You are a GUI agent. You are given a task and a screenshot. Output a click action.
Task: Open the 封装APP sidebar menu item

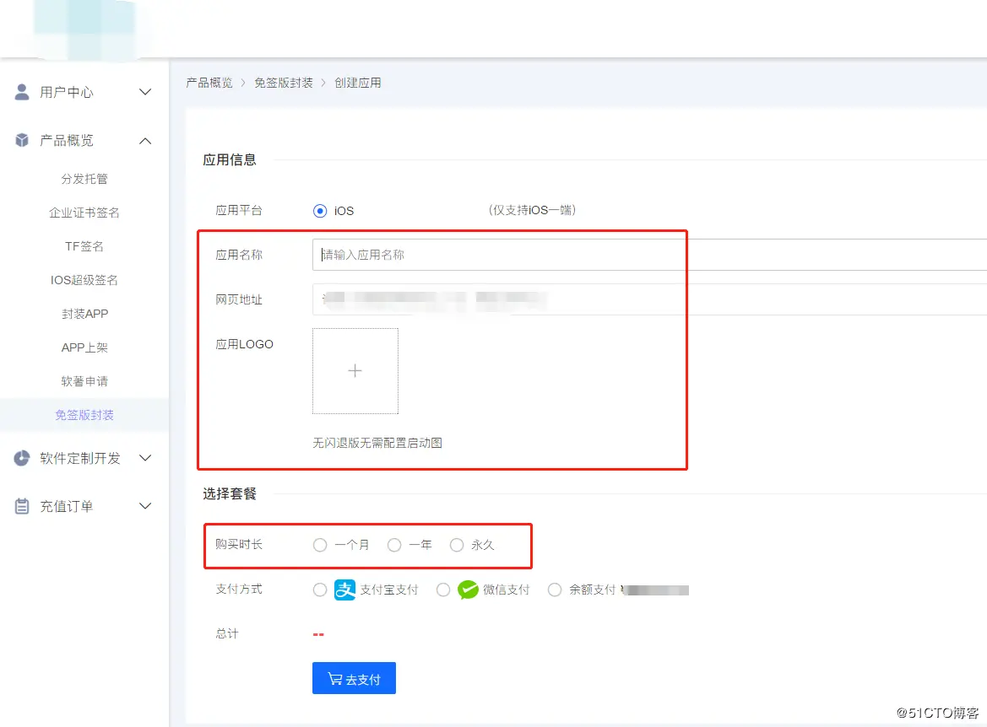point(84,313)
